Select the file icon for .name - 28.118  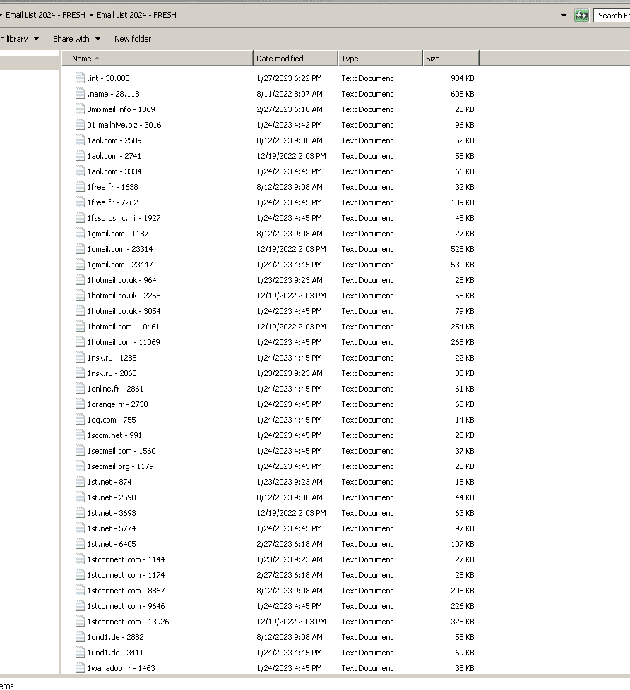click(x=80, y=94)
